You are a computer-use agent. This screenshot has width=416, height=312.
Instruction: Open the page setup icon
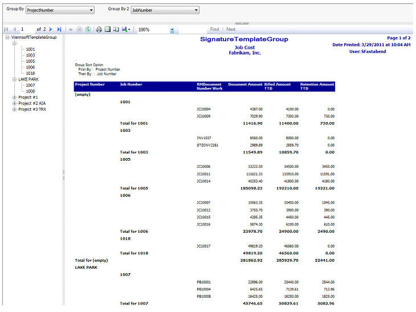(116, 29)
